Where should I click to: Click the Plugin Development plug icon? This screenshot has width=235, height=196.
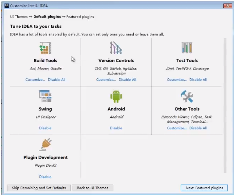click(x=46, y=145)
